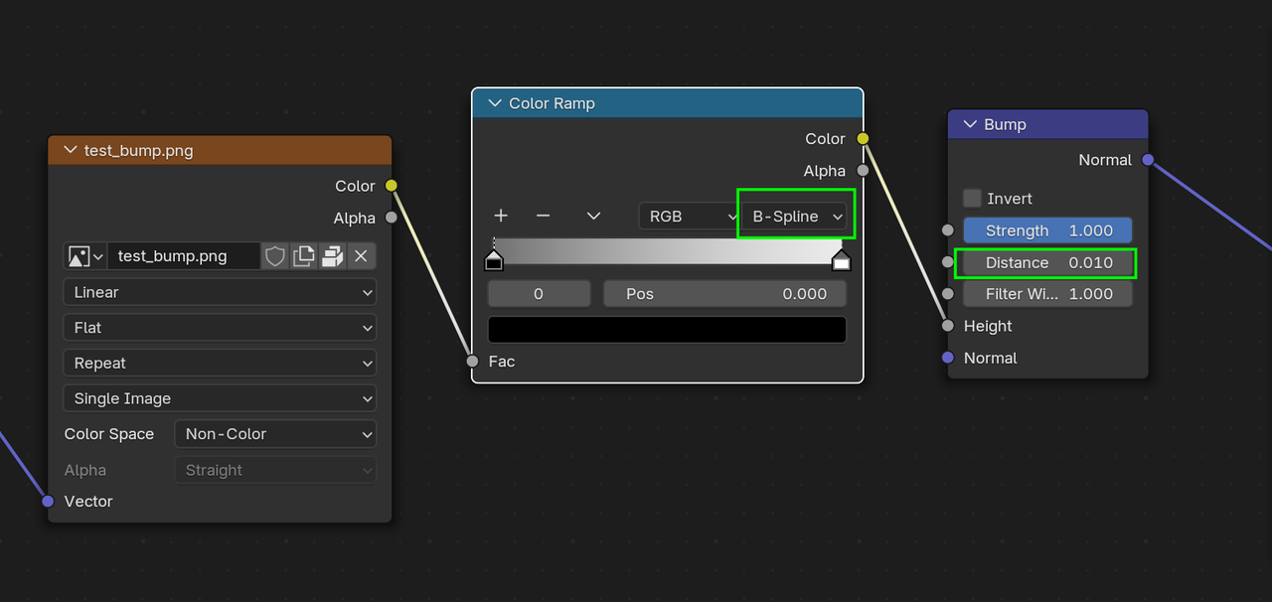
Task: Add a color stop with plus icon
Action: pyautogui.click(x=501, y=216)
